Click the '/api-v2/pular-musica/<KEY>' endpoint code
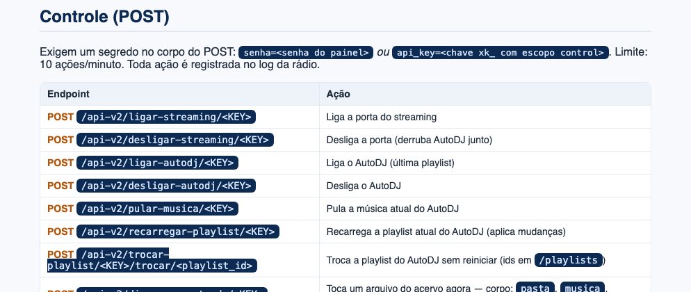691x292 pixels. click(x=157, y=209)
